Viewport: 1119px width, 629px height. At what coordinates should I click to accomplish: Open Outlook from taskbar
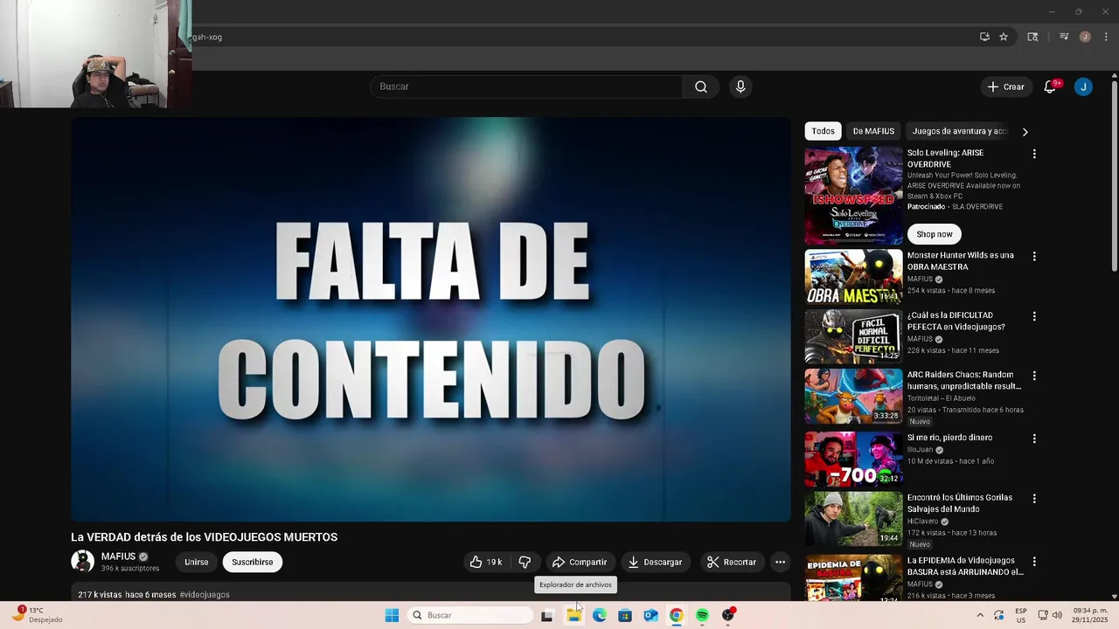[650, 615]
